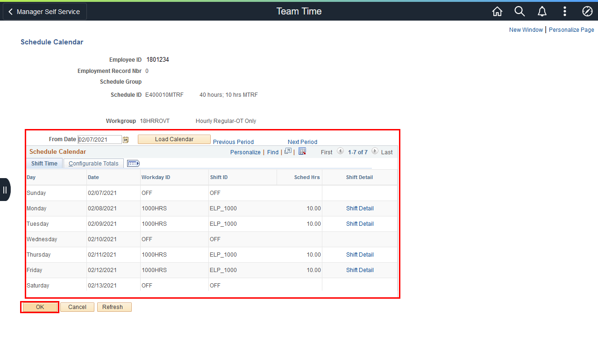This screenshot has width=598, height=359.
Task: Click the Download to Excel icon
Action: pyautogui.click(x=302, y=151)
